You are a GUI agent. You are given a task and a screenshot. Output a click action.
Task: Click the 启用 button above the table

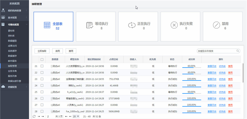57,51
